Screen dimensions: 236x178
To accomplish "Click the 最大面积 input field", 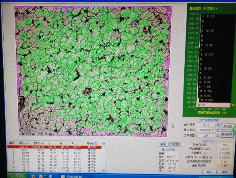I will tap(206, 130).
